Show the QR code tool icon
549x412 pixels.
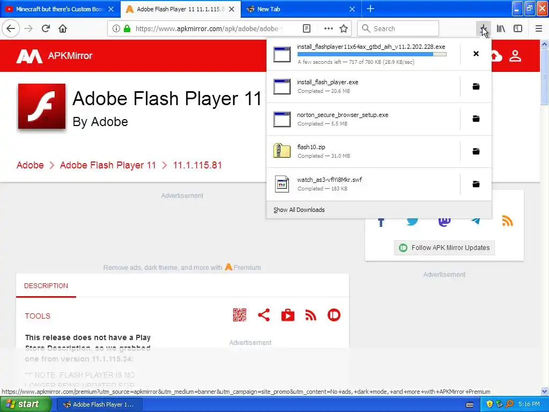pyautogui.click(x=240, y=315)
